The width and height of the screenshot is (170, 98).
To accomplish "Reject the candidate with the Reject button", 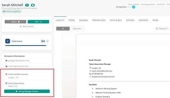I will (15, 22).
